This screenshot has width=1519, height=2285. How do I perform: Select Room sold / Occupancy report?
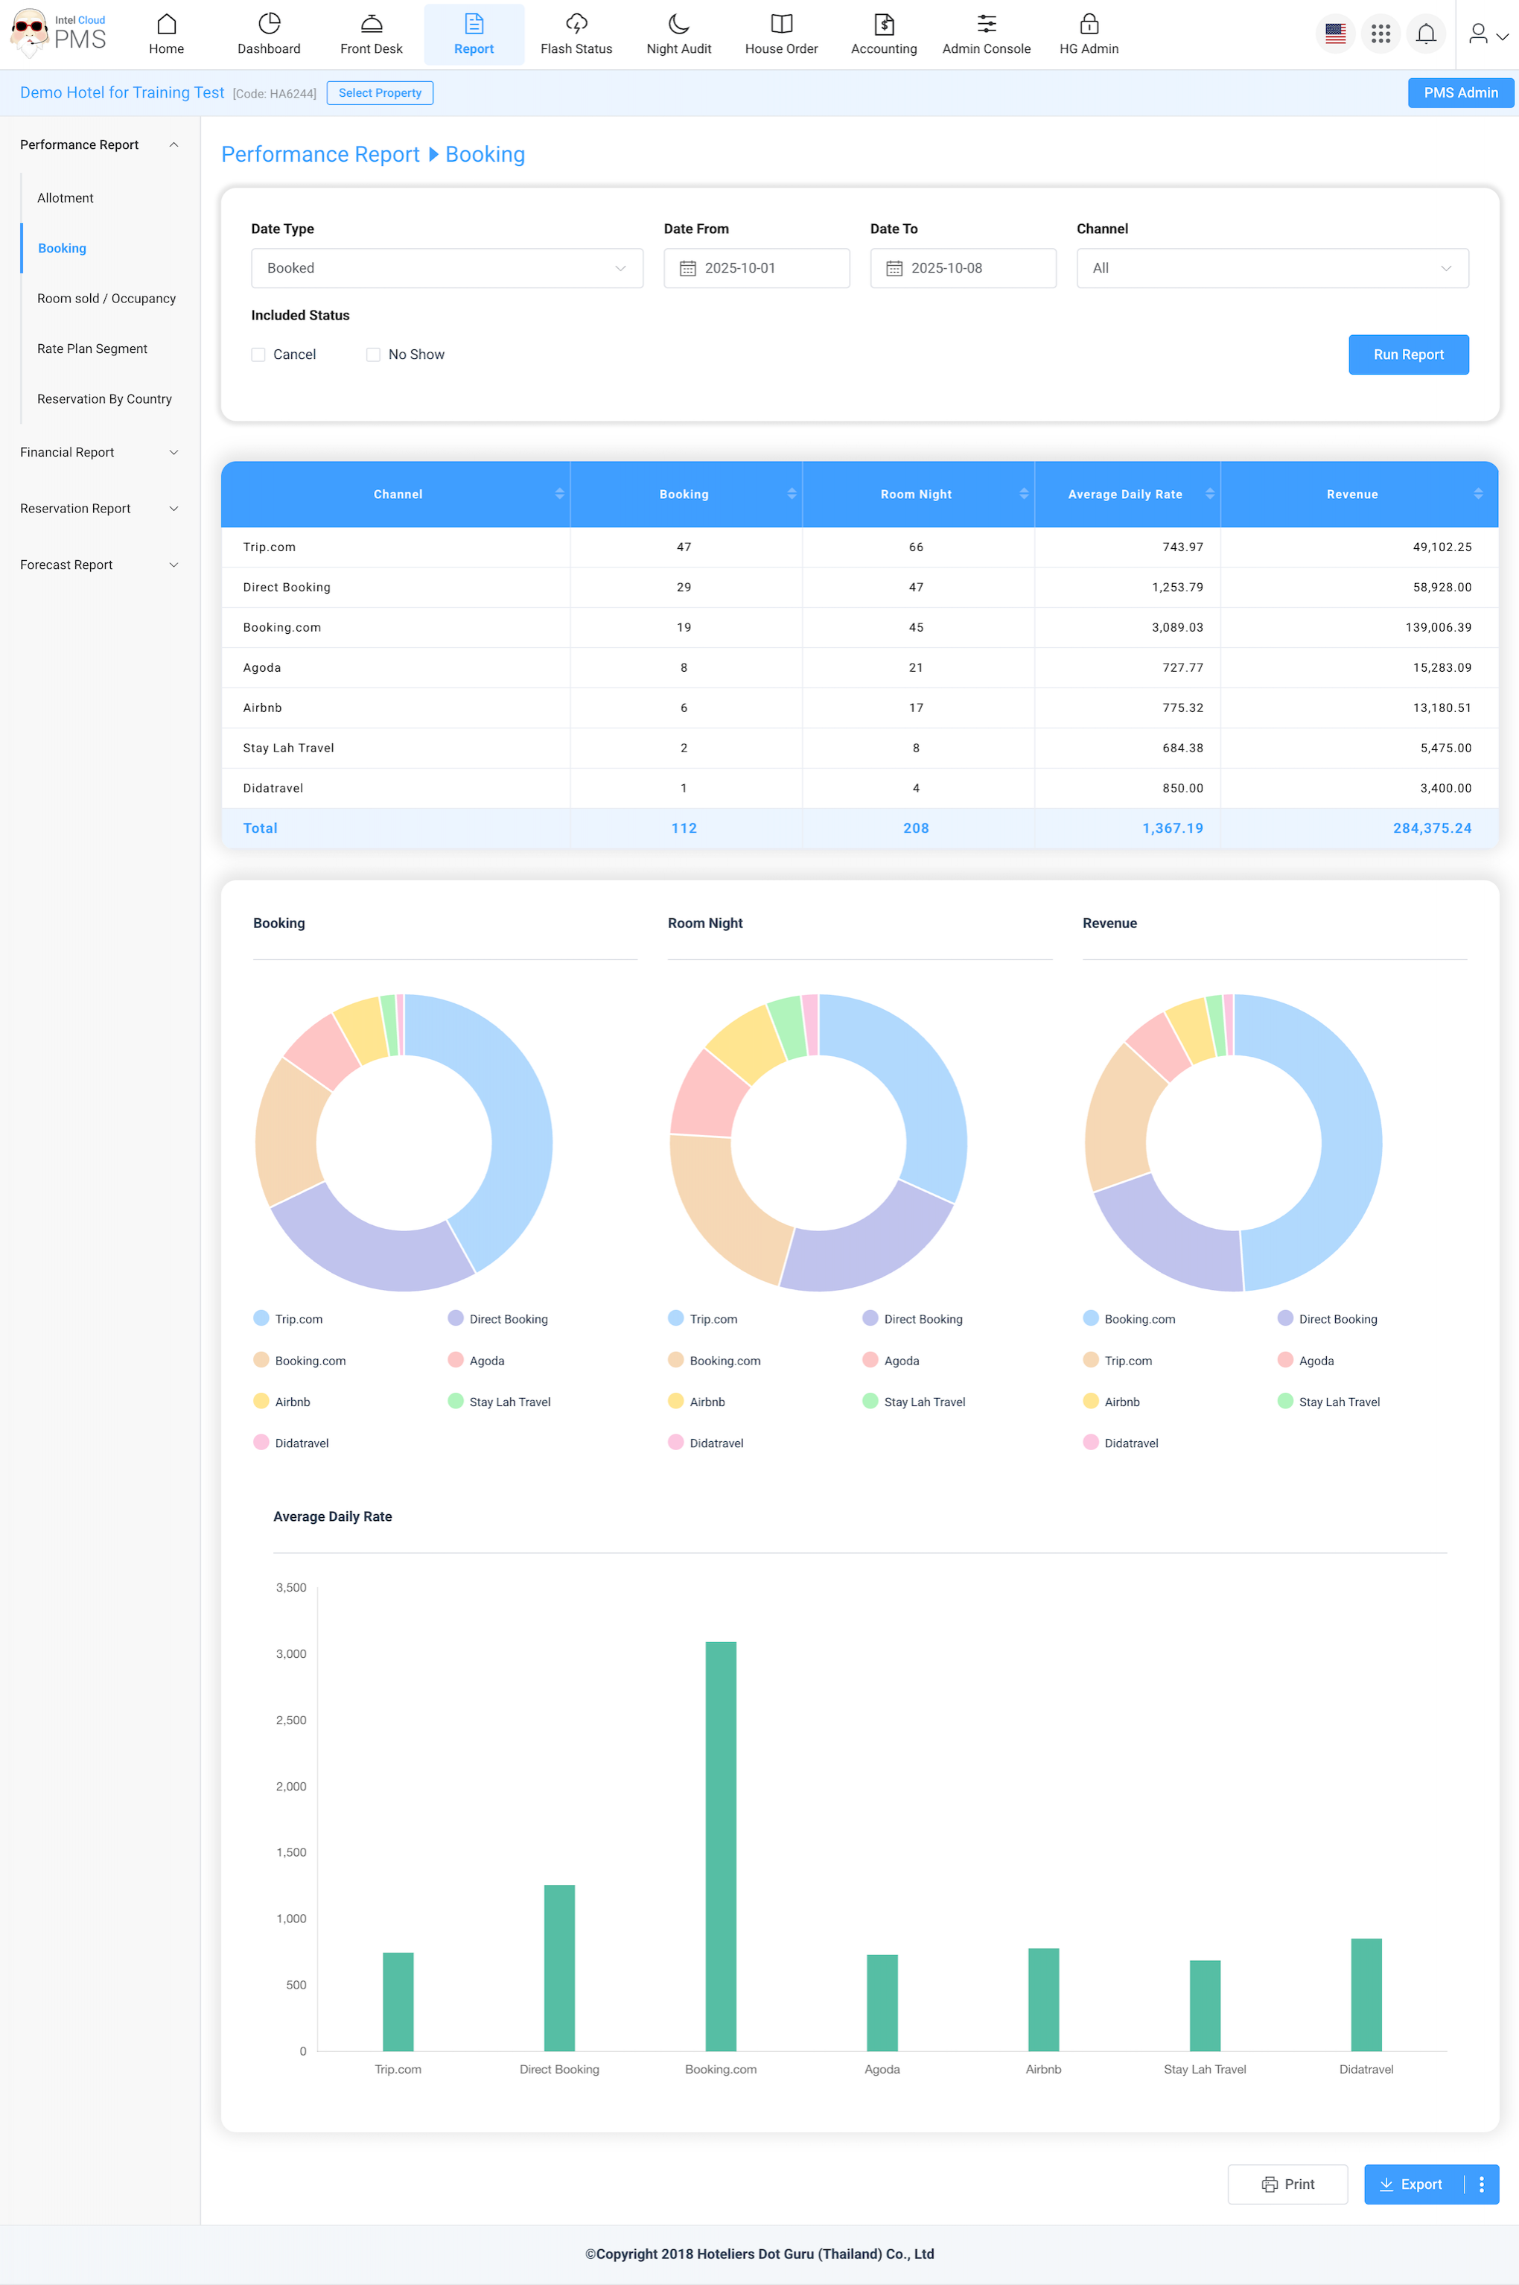pyautogui.click(x=106, y=299)
